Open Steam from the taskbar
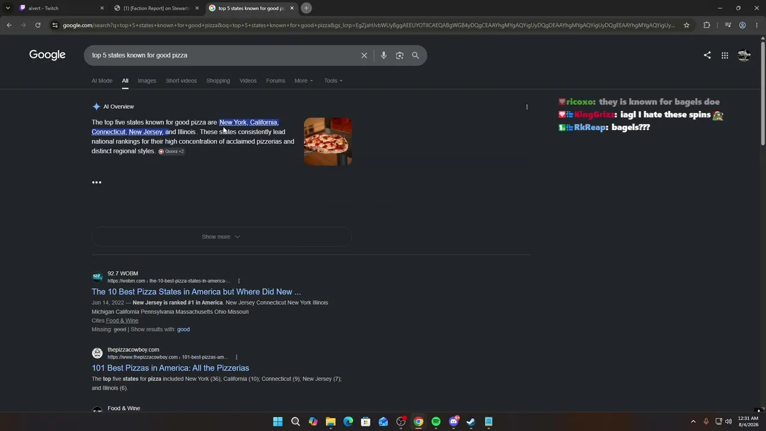The width and height of the screenshot is (766, 431). click(471, 421)
